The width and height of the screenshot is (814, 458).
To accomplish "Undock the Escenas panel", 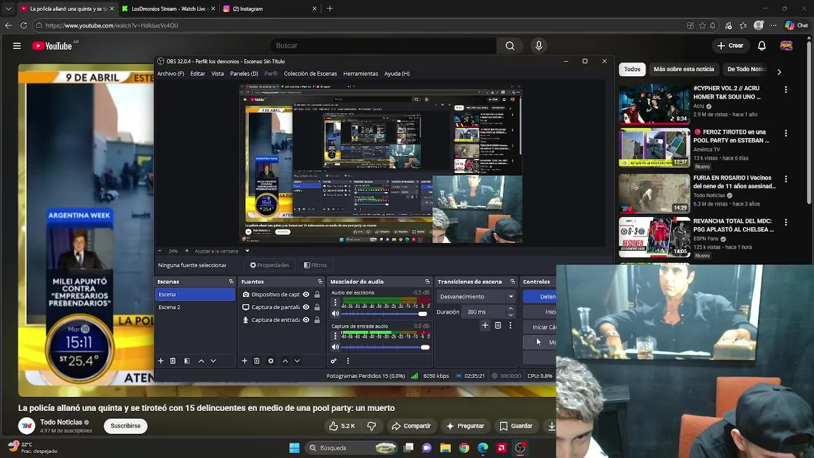I will (231, 282).
